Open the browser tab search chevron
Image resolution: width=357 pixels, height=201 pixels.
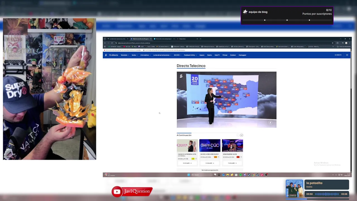click(x=105, y=39)
